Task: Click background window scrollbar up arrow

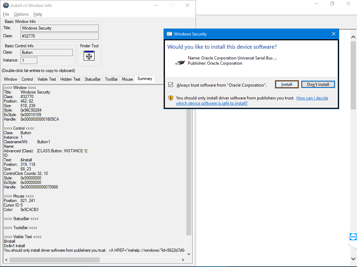Action: [353, 37]
